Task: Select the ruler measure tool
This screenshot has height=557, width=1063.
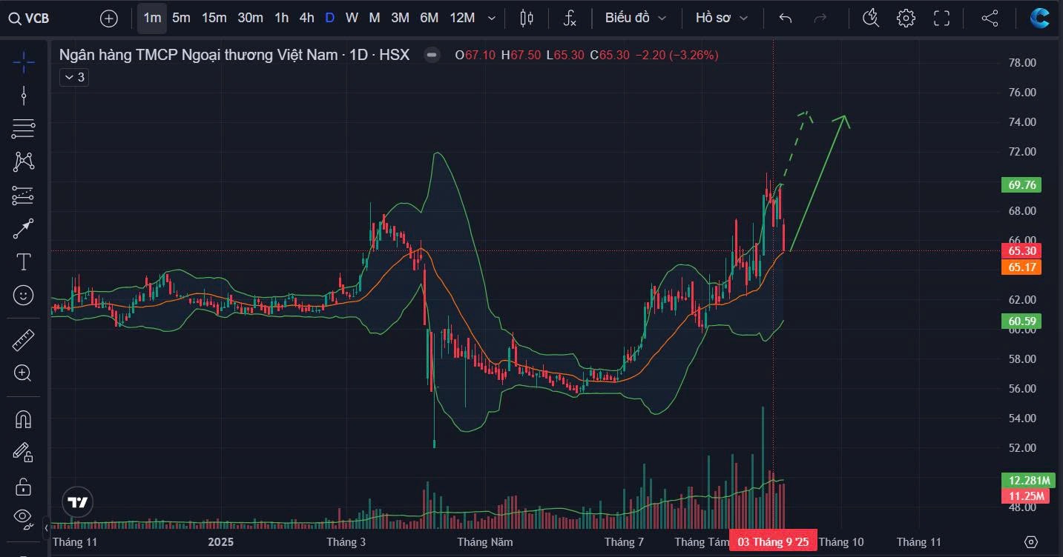Action: (x=24, y=340)
